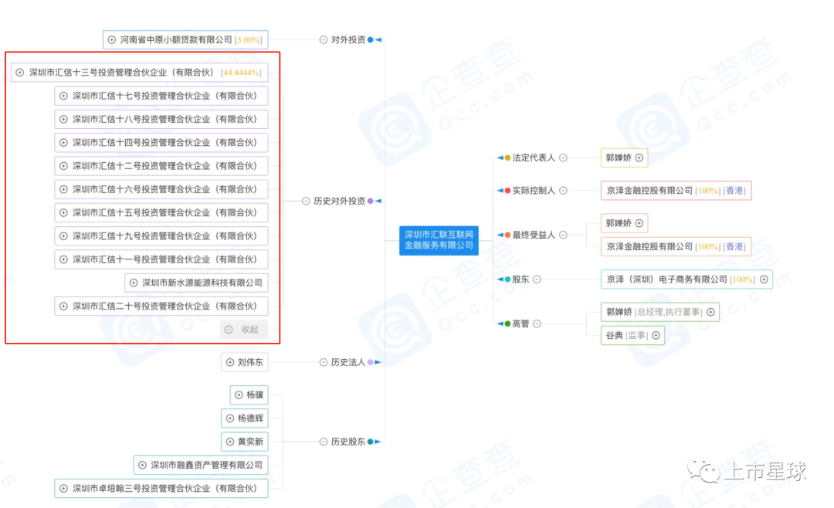Open the plus icon beside 深圳市汇信十五号

(63, 213)
